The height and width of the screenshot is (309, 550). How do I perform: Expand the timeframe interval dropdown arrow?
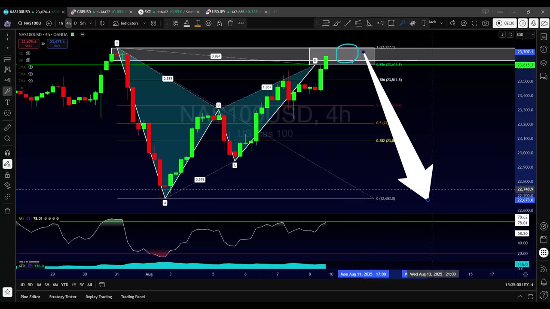(91, 23)
